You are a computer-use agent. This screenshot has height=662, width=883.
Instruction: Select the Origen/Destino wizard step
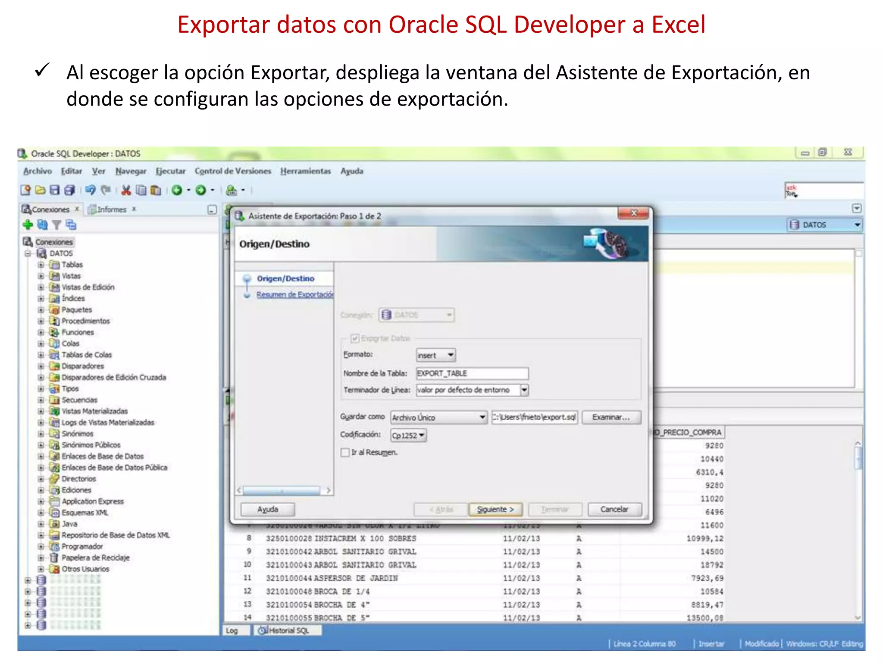click(x=285, y=278)
